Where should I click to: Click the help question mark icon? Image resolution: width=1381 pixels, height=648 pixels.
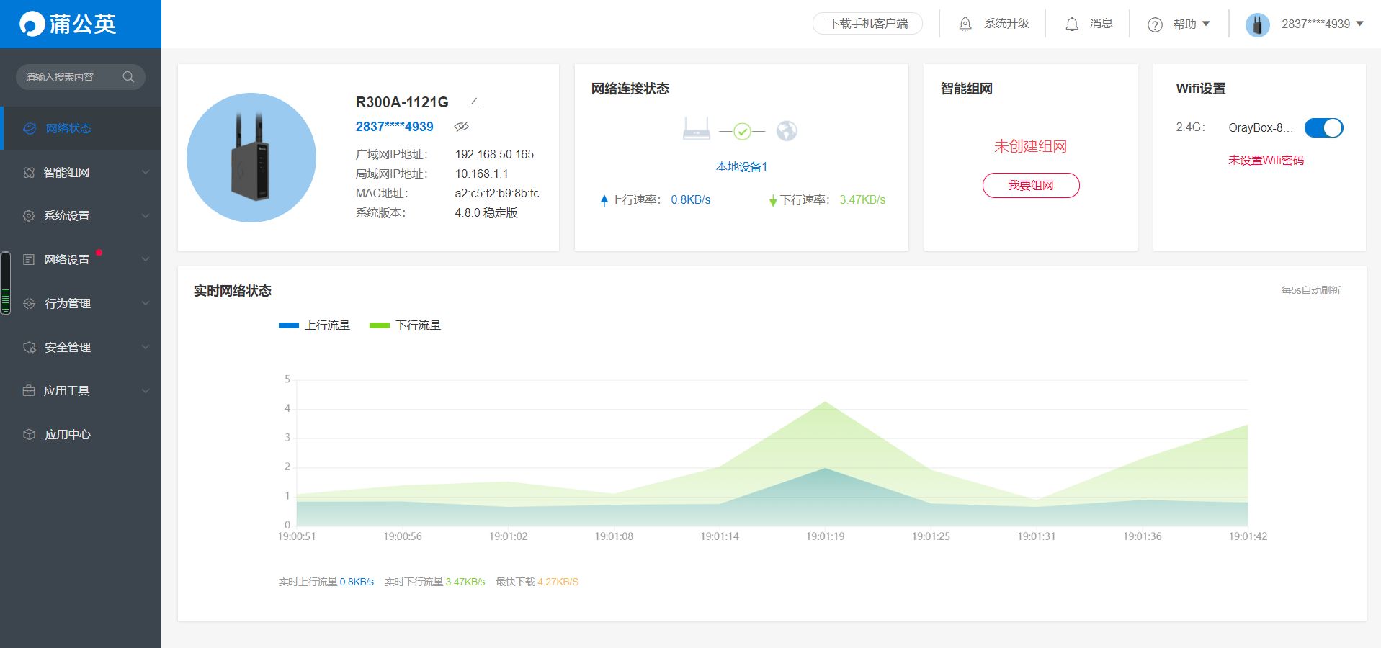[1155, 24]
